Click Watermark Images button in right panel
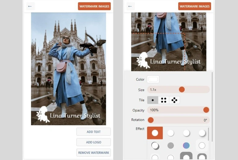This screenshot has width=238, height=160. click(194, 7)
